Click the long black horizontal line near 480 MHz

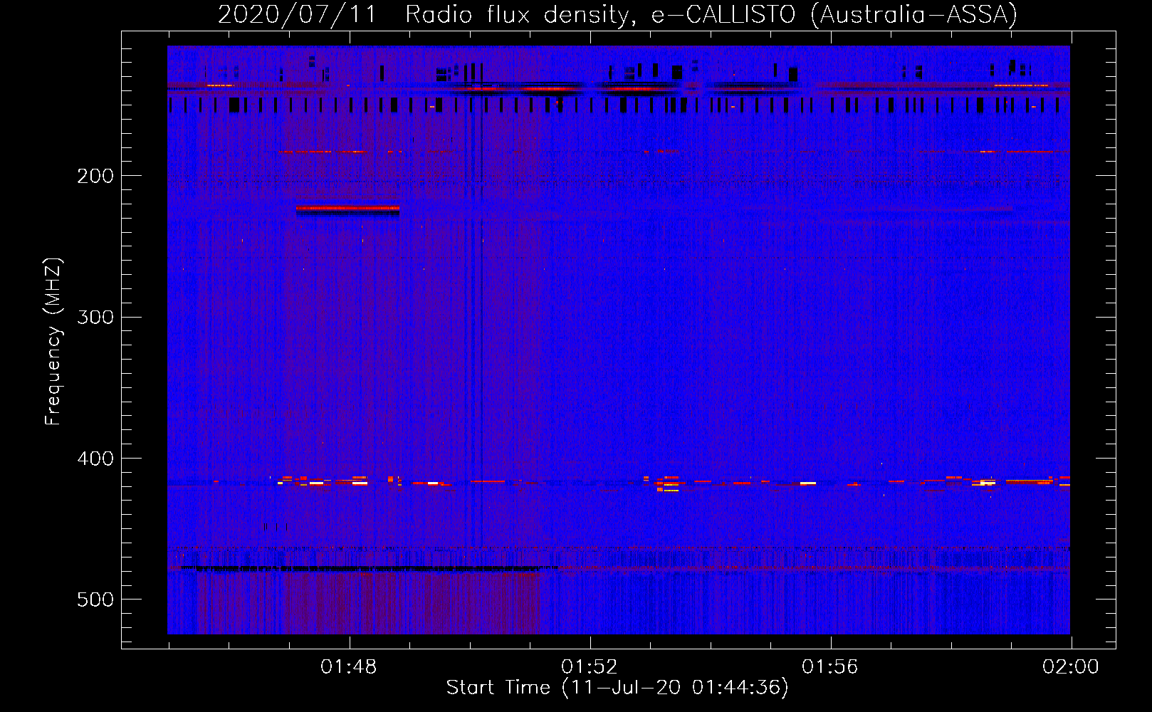(x=370, y=568)
